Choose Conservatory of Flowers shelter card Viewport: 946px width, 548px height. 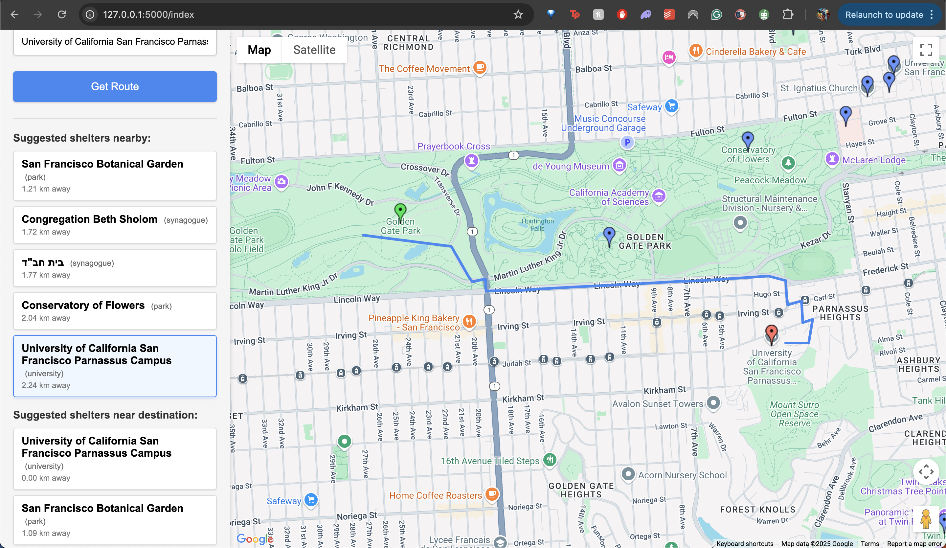[115, 311]
